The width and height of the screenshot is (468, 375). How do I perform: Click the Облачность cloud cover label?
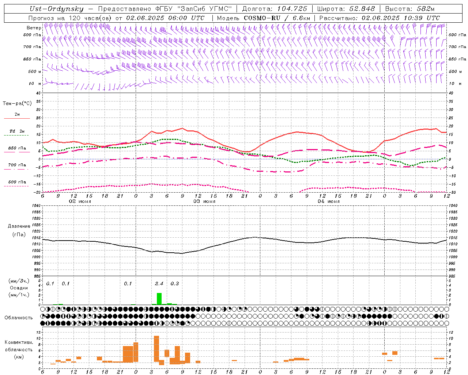click(x=19, y=318)
